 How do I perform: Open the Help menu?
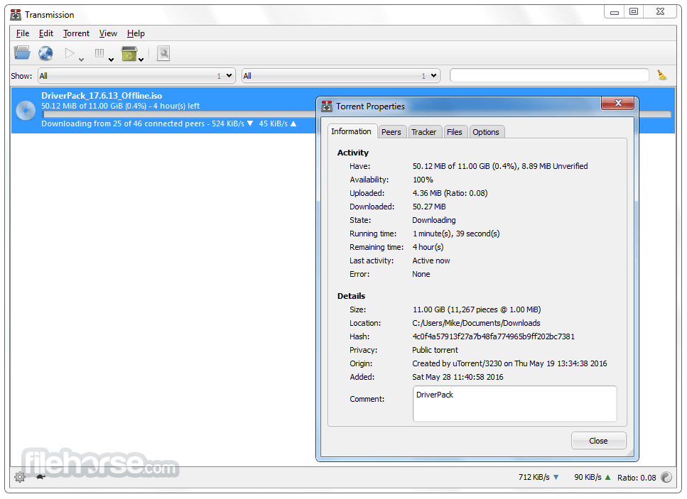136,33
